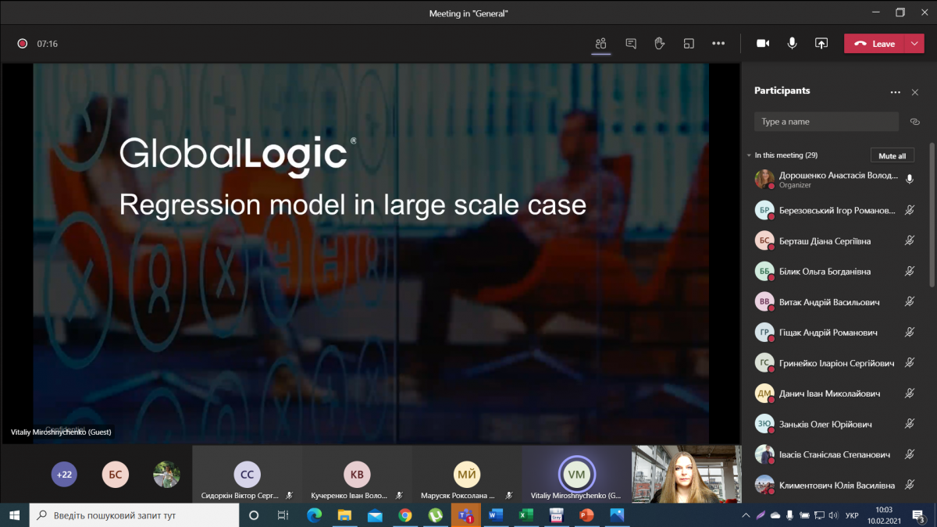Click the 'Type a name' search field
The height and width of the screenshot is (527, 937).
[x=826, y=122]
